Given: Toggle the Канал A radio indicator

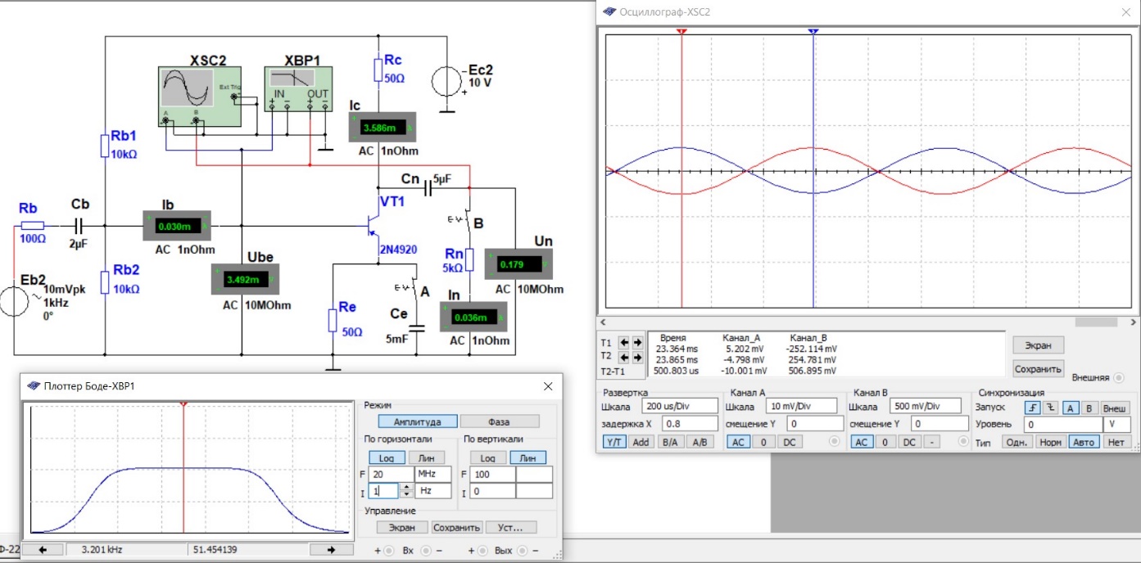Looking at the screenshot, I should (833, 442).
